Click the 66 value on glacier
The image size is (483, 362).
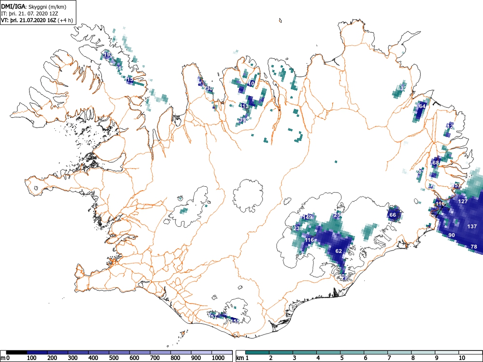coord(393,215)
